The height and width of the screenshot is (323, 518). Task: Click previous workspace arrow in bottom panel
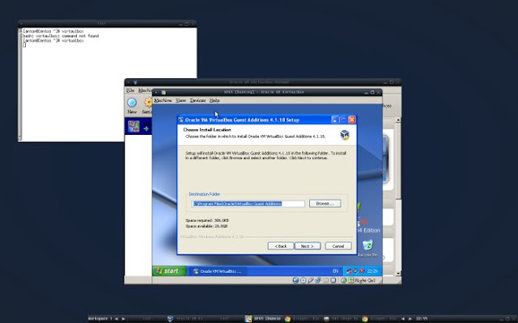[x=117, y=319]
